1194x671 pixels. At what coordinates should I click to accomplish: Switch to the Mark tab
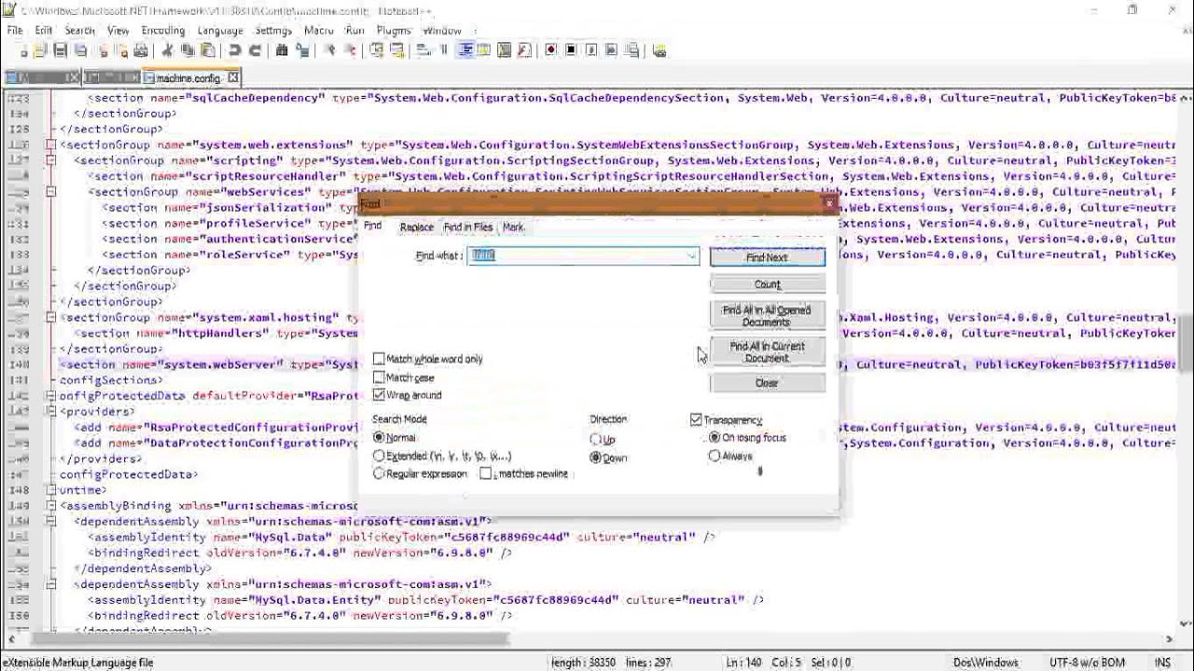point(513,227)
